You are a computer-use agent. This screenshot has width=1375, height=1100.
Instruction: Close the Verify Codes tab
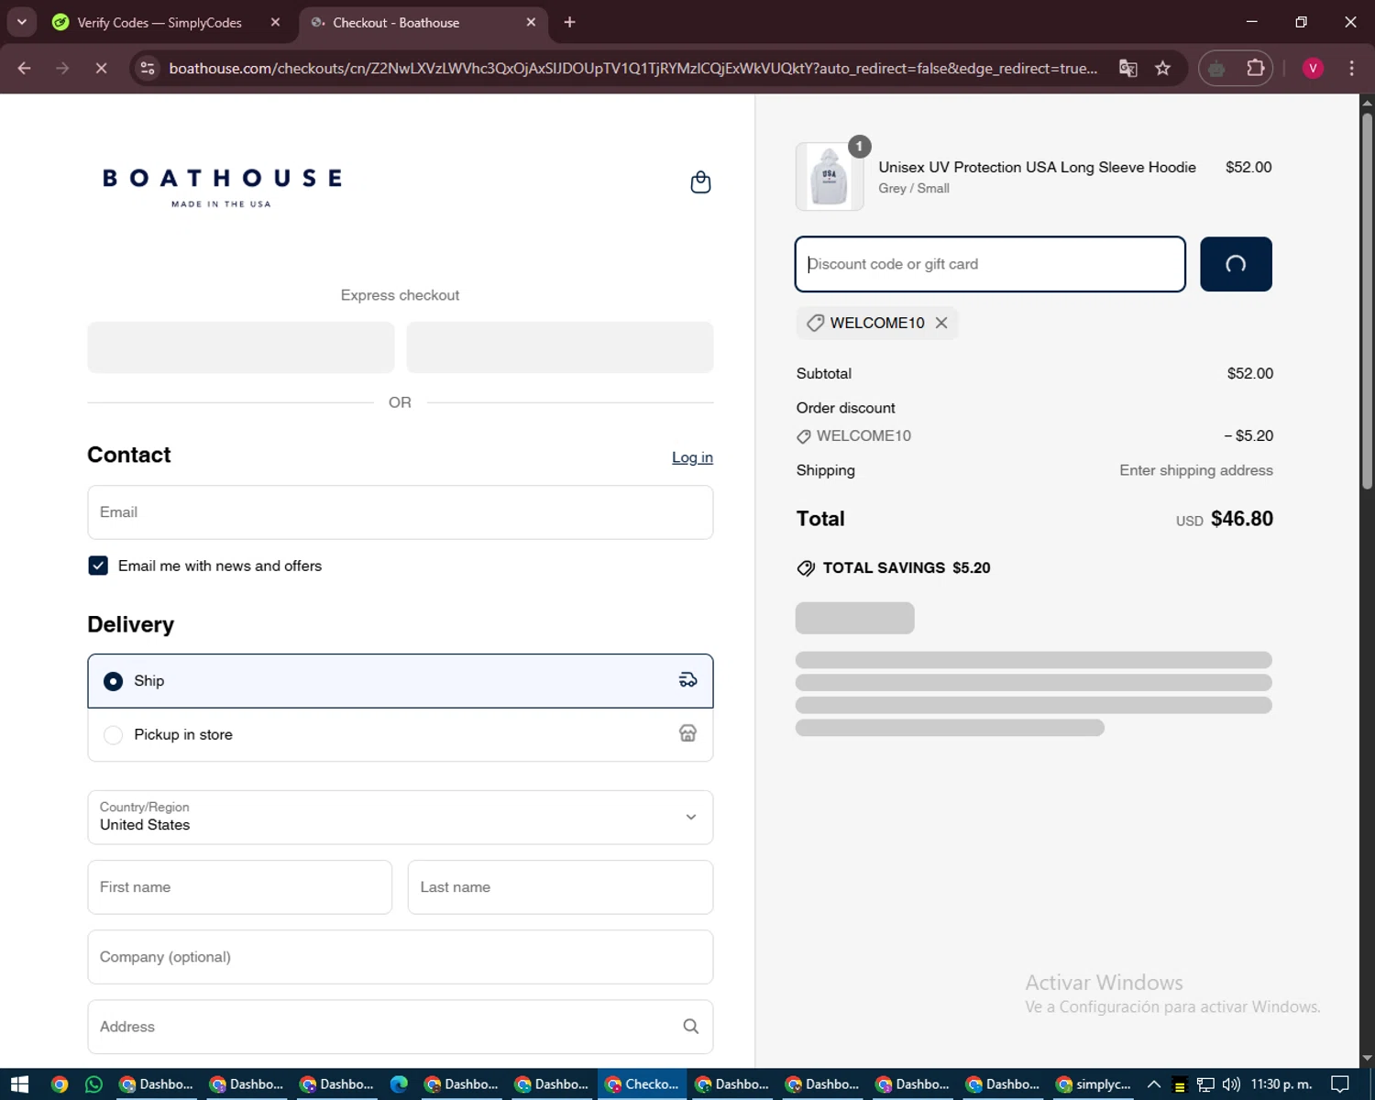pyautogui.click(x=275, y=22)
